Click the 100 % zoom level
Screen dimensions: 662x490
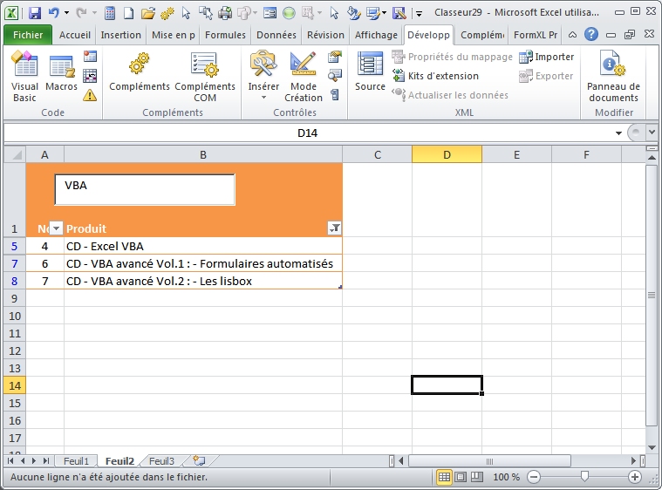(506, 477)
